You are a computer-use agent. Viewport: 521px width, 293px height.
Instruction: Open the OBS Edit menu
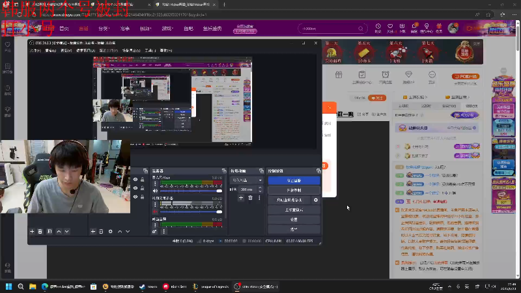[51, 51]
